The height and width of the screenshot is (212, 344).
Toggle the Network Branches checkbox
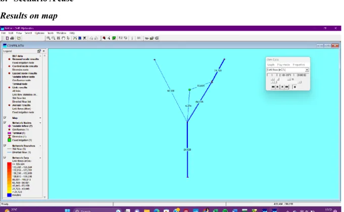coord(5,146)
